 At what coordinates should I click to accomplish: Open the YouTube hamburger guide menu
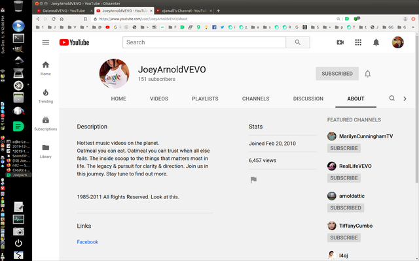tap(46, 42)
